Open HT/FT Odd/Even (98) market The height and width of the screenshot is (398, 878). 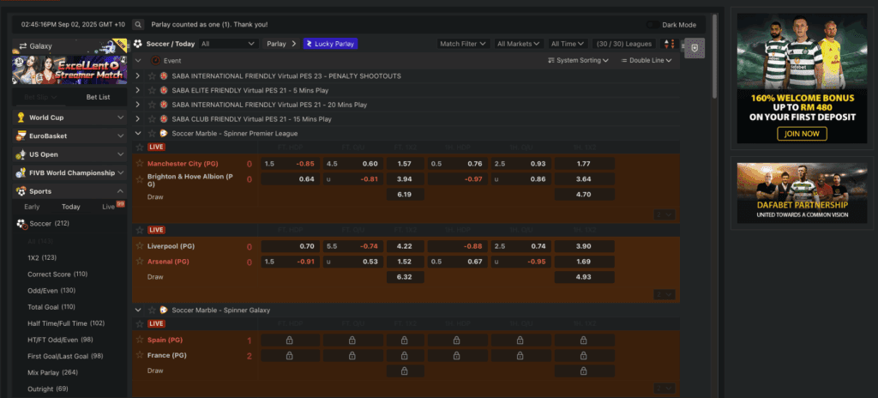click(61, 340)
